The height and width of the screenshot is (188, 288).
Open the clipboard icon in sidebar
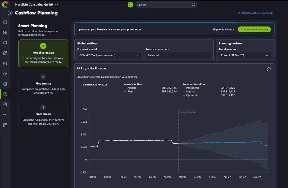pyautogui.click(x=5, y=104)
